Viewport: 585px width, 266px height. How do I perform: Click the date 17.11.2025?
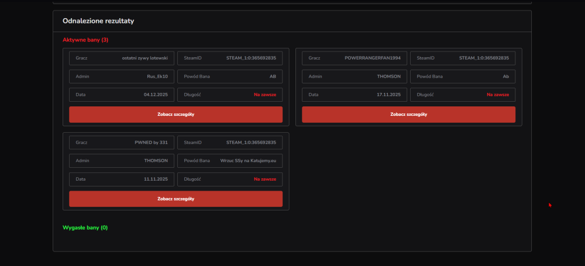pos(389,95)
